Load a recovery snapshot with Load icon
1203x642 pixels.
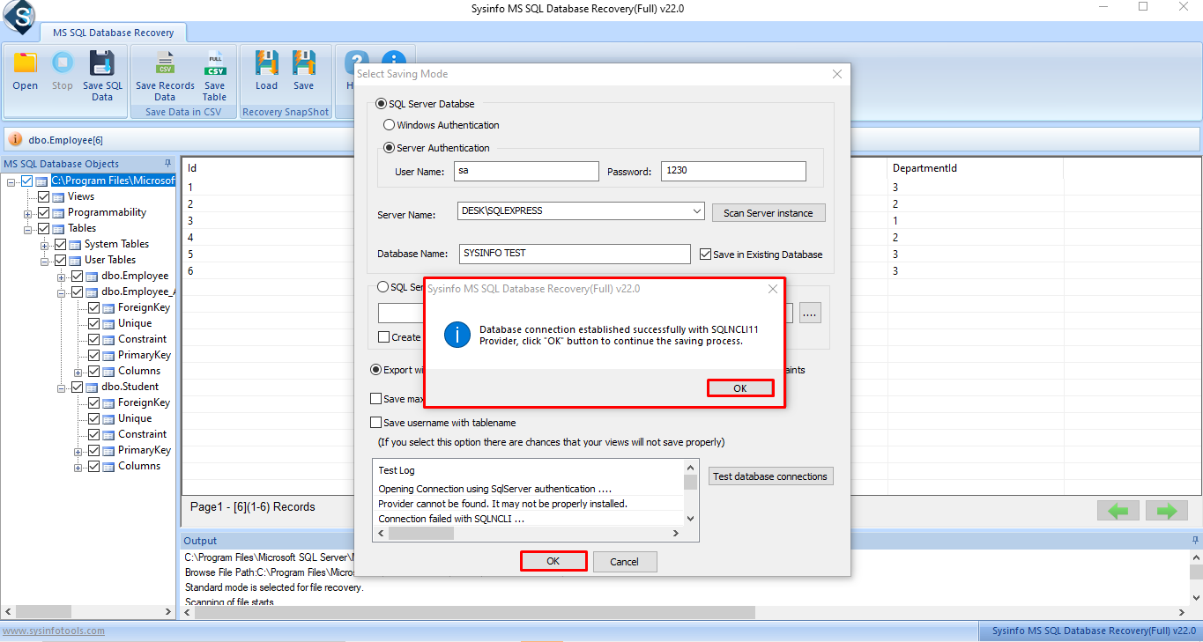coord(266,63)
